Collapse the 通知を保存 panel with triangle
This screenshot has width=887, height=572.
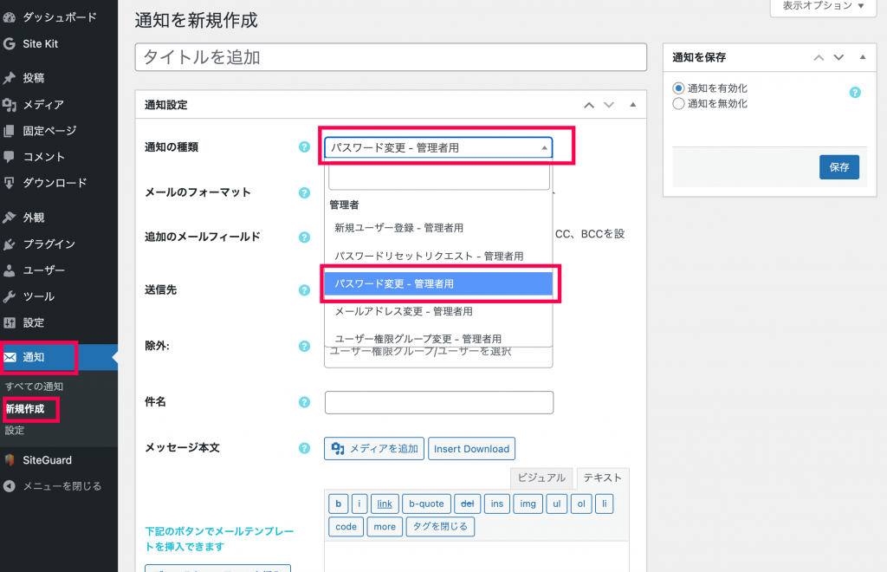tap(863, 57)
